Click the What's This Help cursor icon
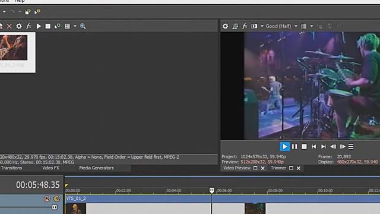 [x=37, y=12]
